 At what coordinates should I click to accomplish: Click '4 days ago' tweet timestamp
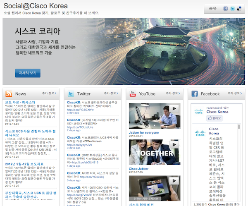(74, 166)
